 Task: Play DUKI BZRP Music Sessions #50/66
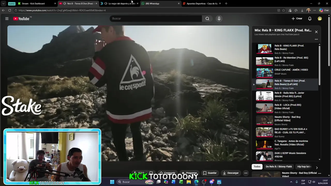pos(285,156)
